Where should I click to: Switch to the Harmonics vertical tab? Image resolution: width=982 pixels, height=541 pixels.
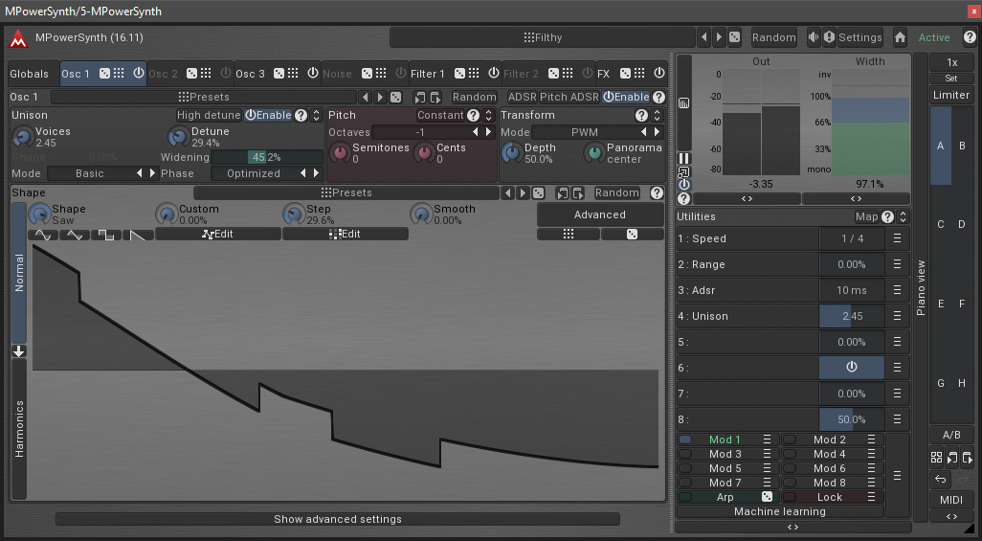(19, 429)
